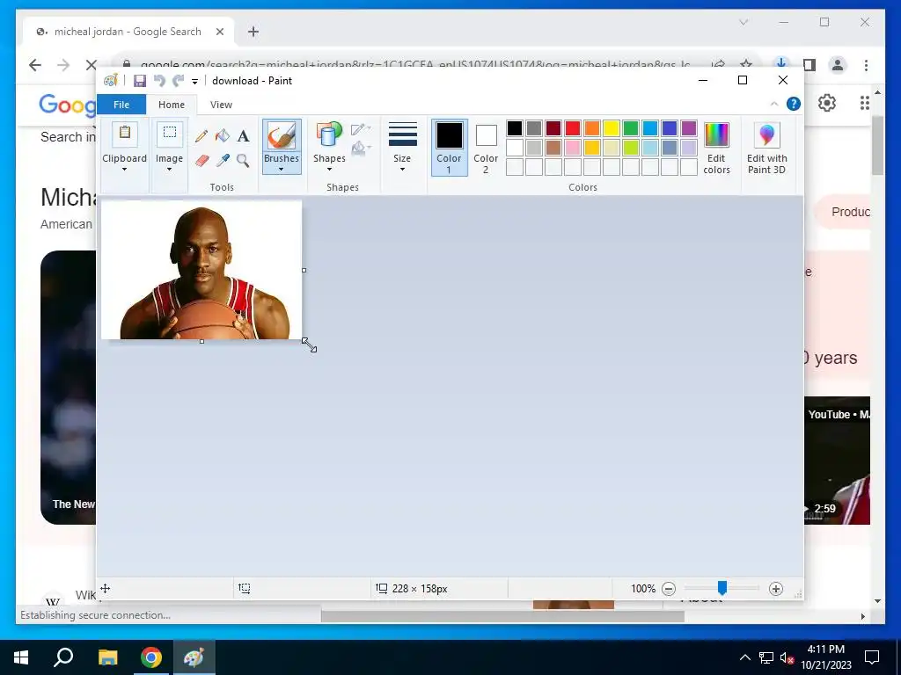The height and width of the screenshot is (675, 901).
Task: Select the Color picker eyedropper tool
Action: pos(223,160)
